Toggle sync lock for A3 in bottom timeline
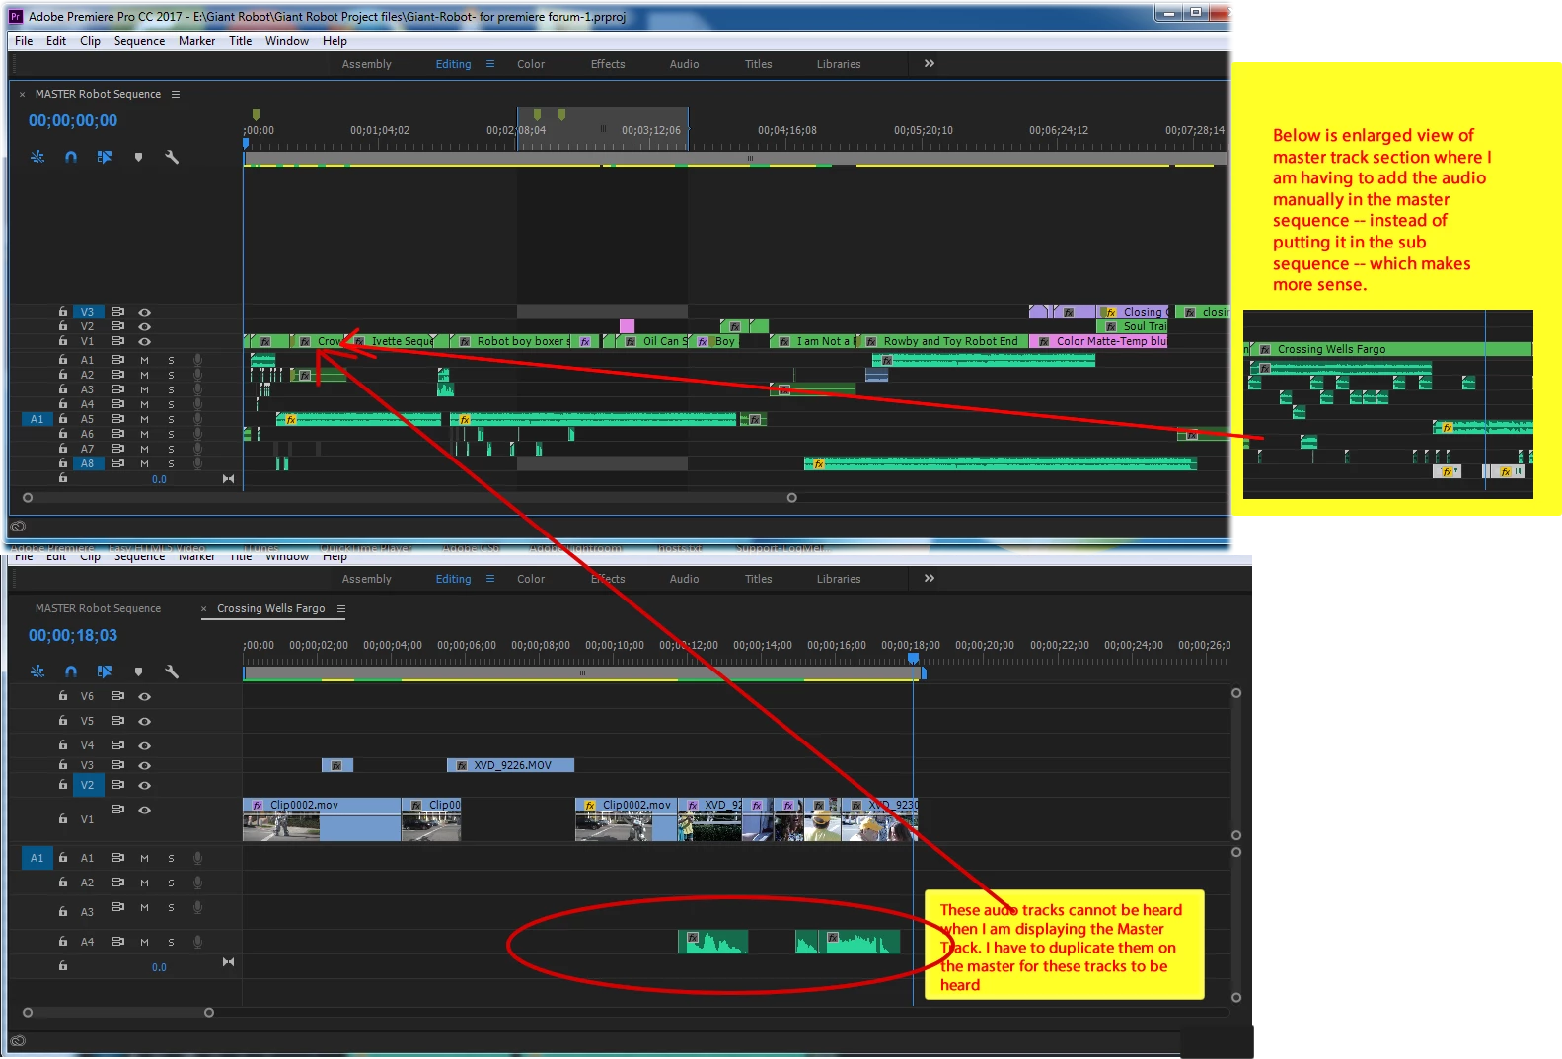1562x1059 pixels. click(118, 907)
